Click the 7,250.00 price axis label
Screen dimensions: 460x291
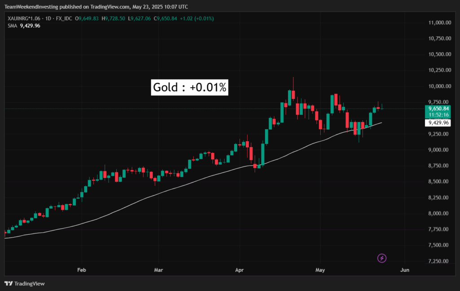tap(438, 261)
